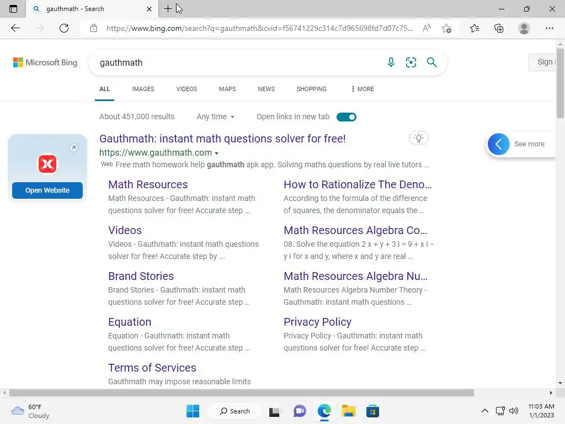The image size is (565, 424).
Task: Click the Forward navigation arrow
Action: 40,28
